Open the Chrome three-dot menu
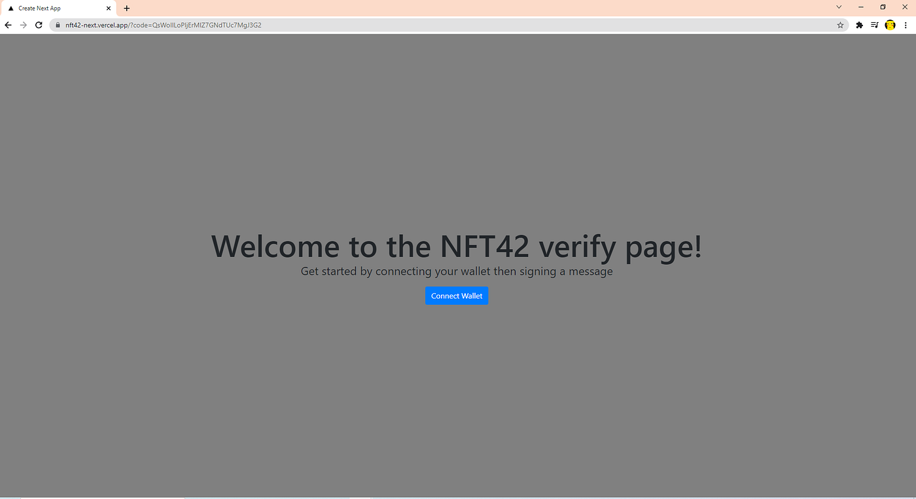916x499 pixels. [906, 25]
